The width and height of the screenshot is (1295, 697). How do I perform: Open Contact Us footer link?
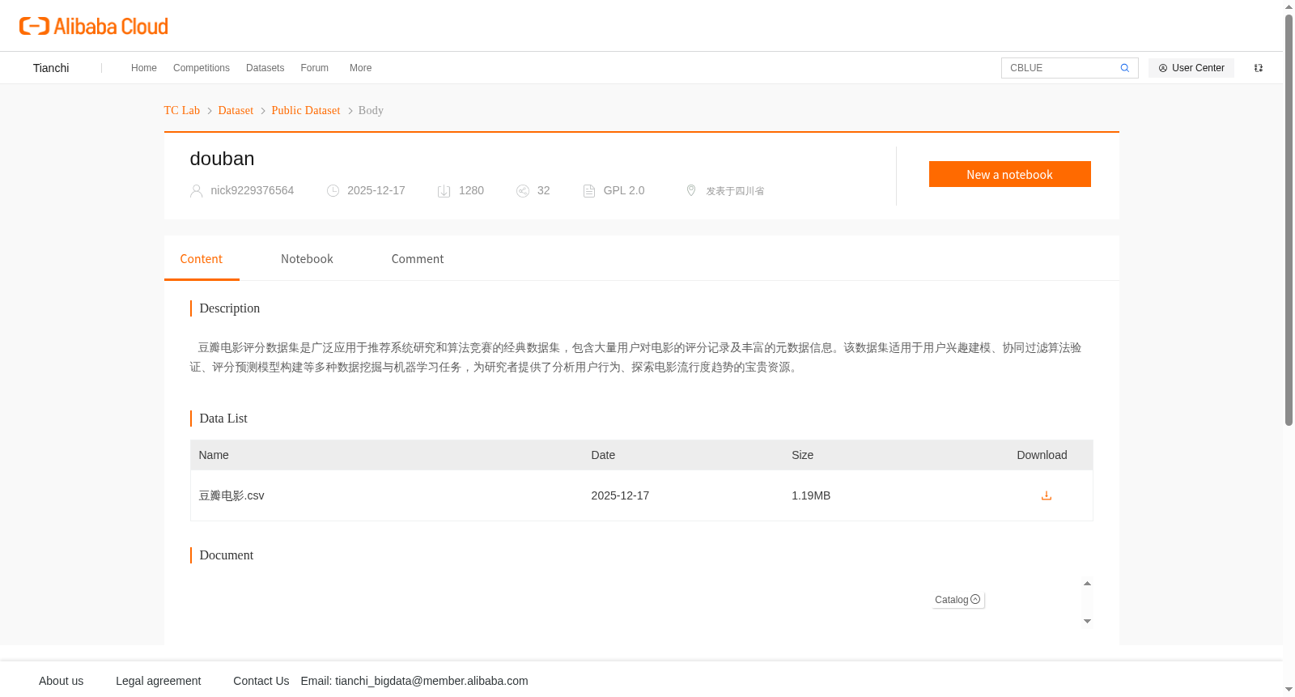click(261, 681)
